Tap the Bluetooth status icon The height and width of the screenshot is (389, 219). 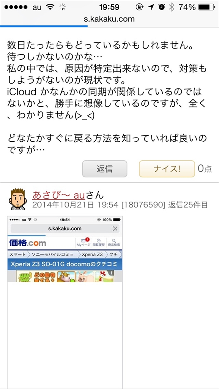pyautogui.click(x=172, y=7)
